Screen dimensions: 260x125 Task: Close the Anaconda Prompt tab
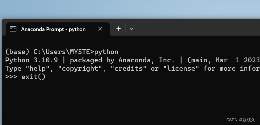(x=100, y=29)
